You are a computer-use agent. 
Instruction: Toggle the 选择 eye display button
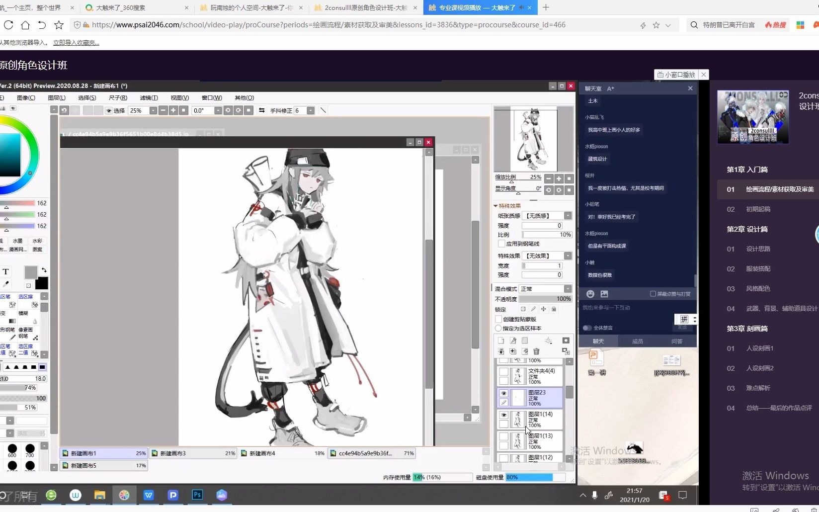pyautogui.click(x=109, y=110)
